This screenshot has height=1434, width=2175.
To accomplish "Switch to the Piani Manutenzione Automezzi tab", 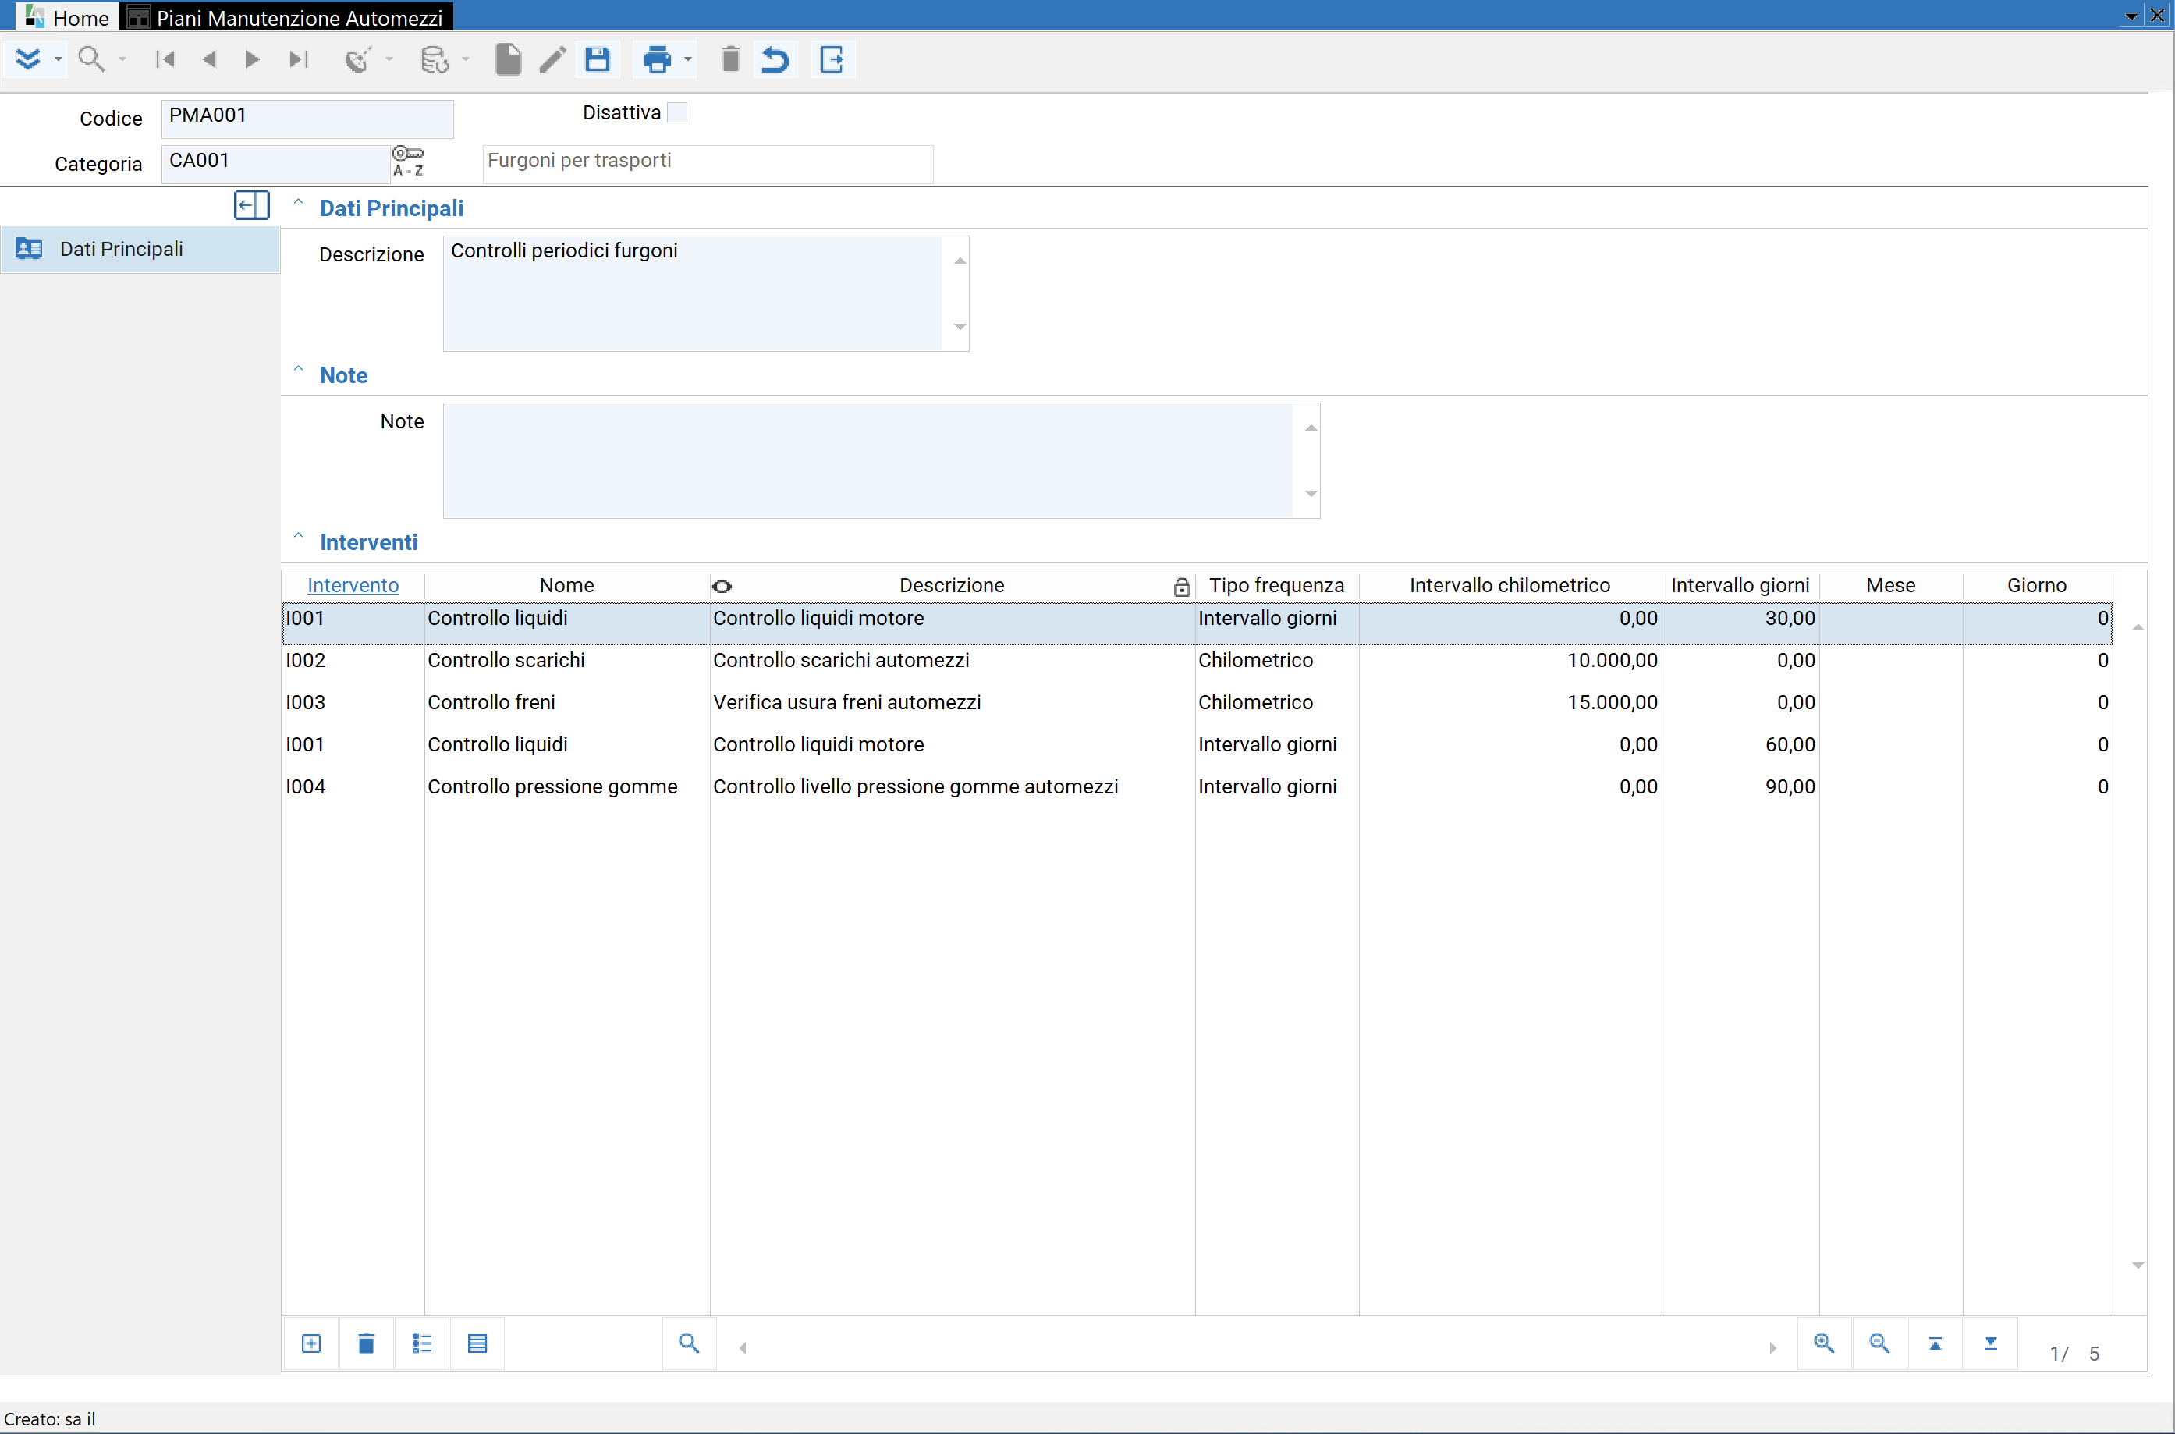I will pyautogui.click(x=286, y=16).
